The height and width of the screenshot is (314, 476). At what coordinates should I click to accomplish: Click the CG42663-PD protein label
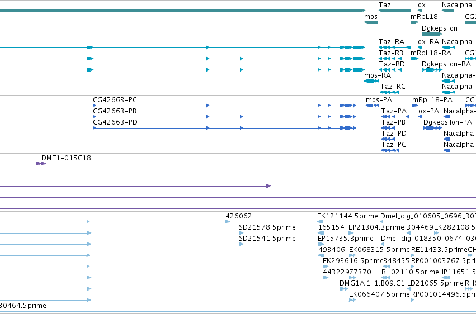click(x=115, y=122)
